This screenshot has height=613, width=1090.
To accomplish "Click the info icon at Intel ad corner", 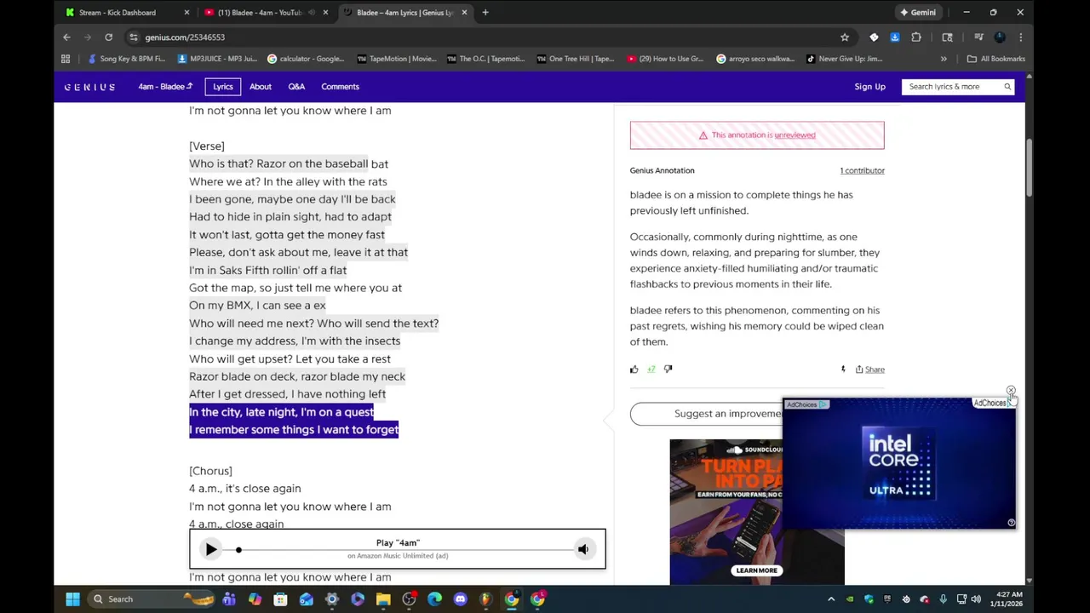I will pyautogui.click(x=1011, y=523).
